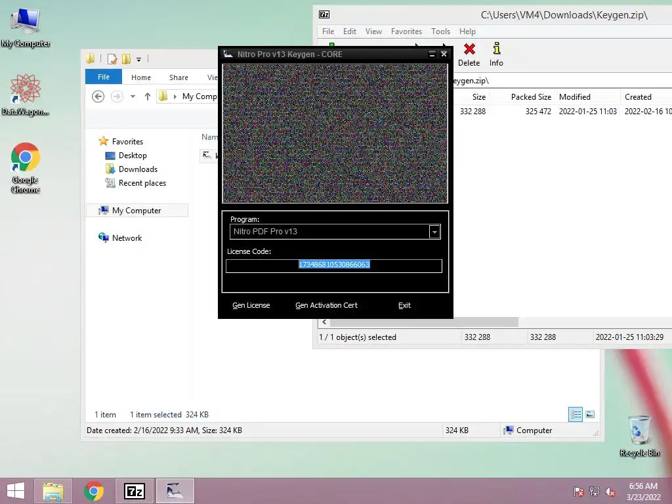Image resolution: width=672 pixels, height=504 pixels.
Task: Open File Explorer from taskbar
Action: click(x=52, y=491)
